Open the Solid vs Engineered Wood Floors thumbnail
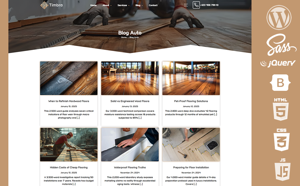The image size is (300, 186). [x=130, y=78]
